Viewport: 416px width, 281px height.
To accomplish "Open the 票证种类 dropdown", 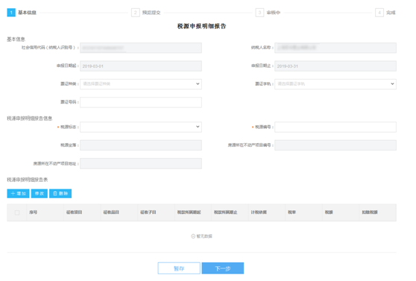I will click(141, 83).
